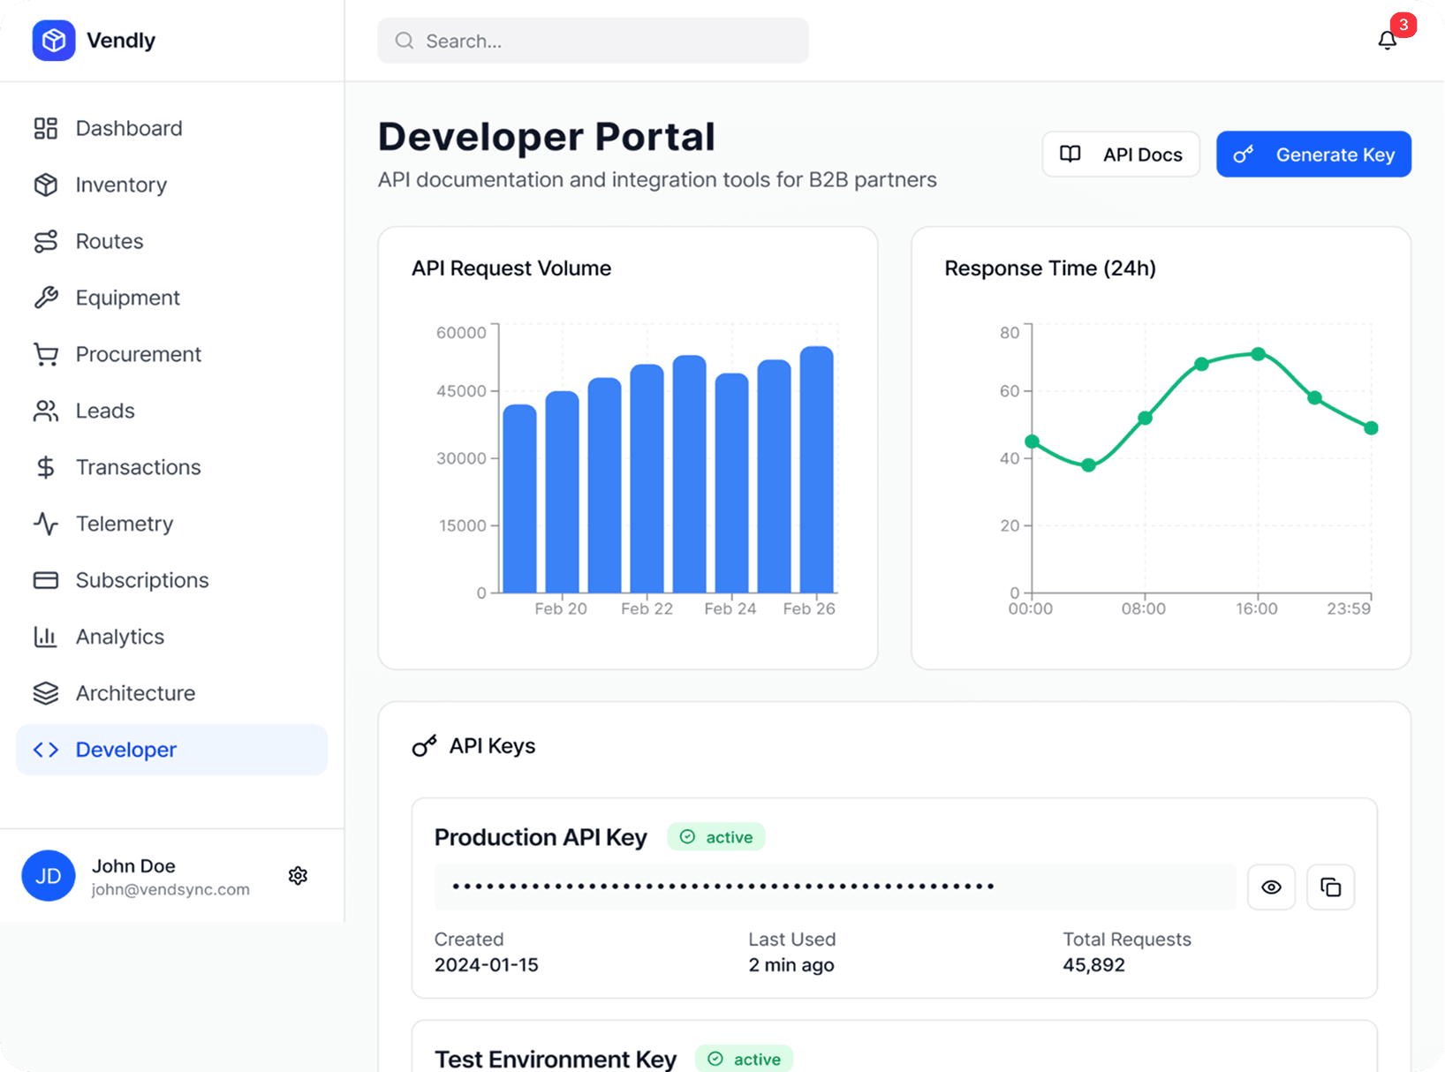Image resolution: width=1445 pixels, height=1072 pixels.
Task: Click the Equipment wrench icon
Action: tap(48, 298)
